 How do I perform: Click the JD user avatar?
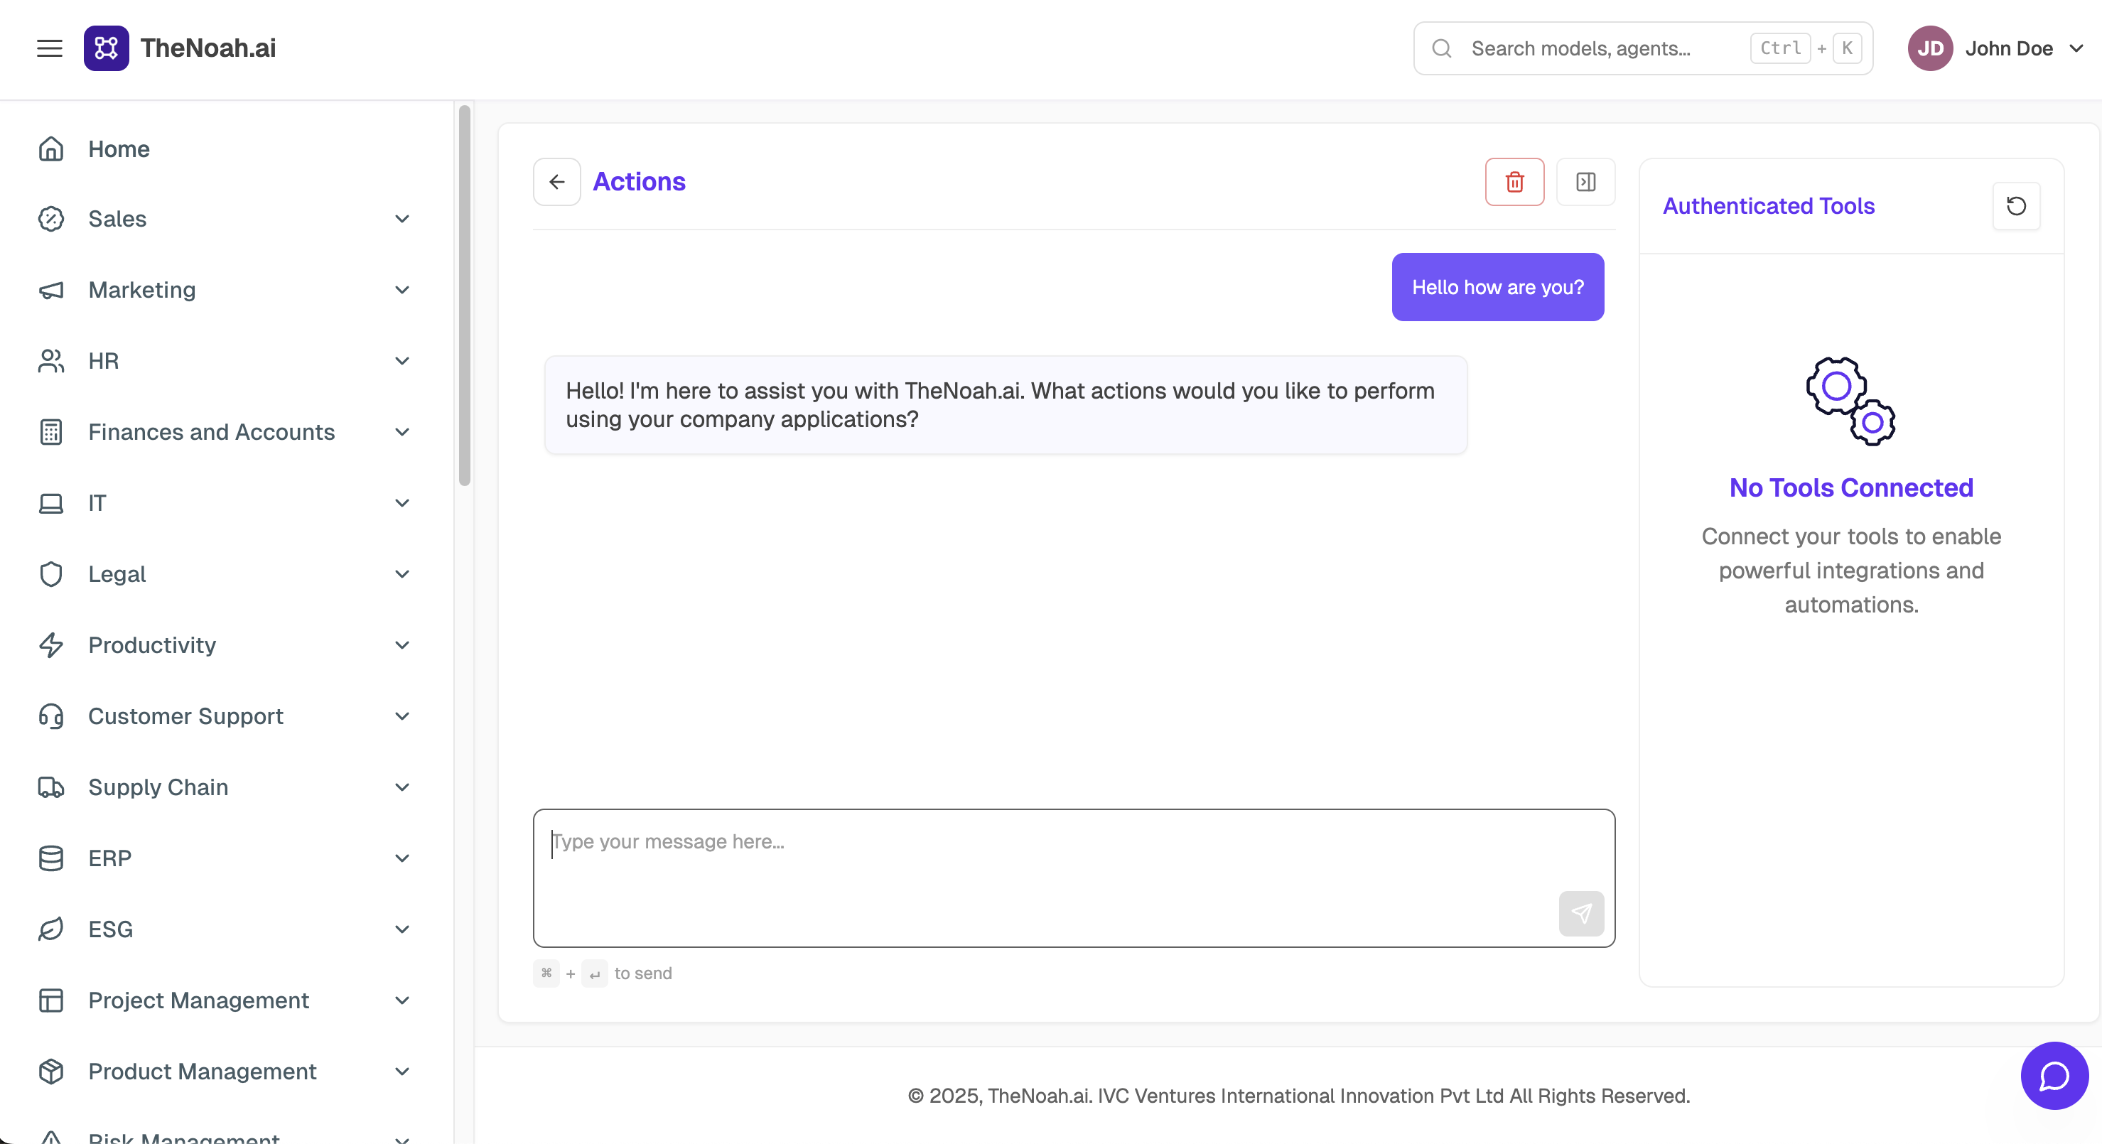click(1930, 48)
